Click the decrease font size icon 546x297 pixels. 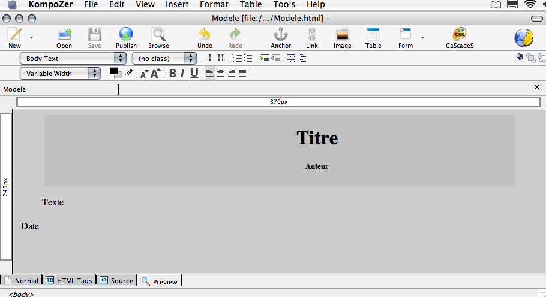(144, 74)
